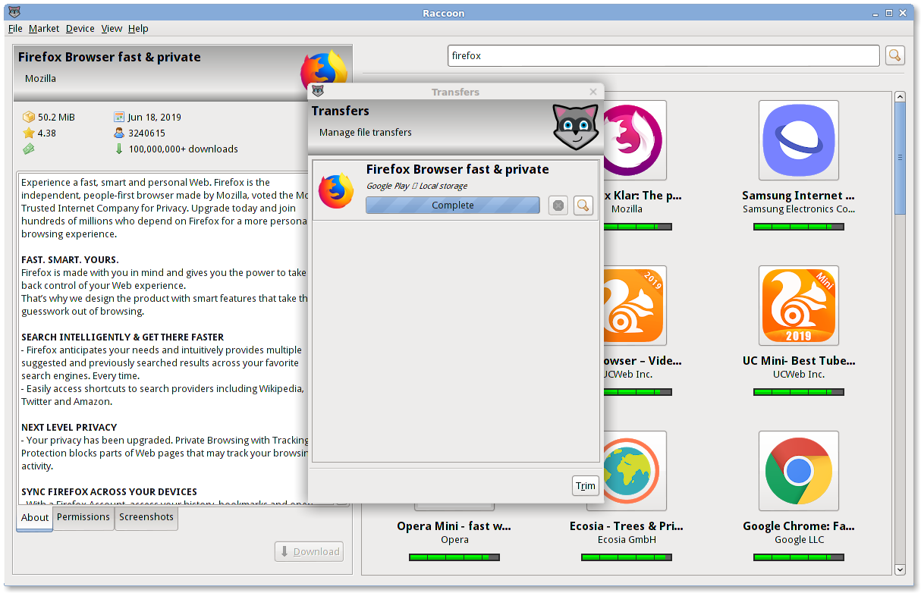Switch to the About tab

(x=35, y=518)
